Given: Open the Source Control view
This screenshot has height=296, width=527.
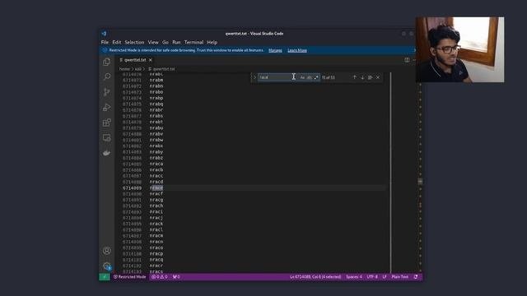Looking at the screenshot, I should (x=106, y=92).
